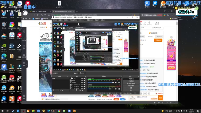This screenshot has height=113, width=201.
Task: Open League of Legends desktop icon
Action: point(12,69)
